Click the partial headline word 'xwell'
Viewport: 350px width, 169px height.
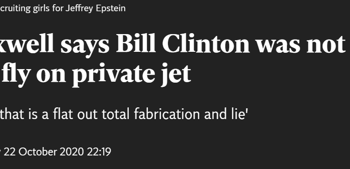click(27, 44)
